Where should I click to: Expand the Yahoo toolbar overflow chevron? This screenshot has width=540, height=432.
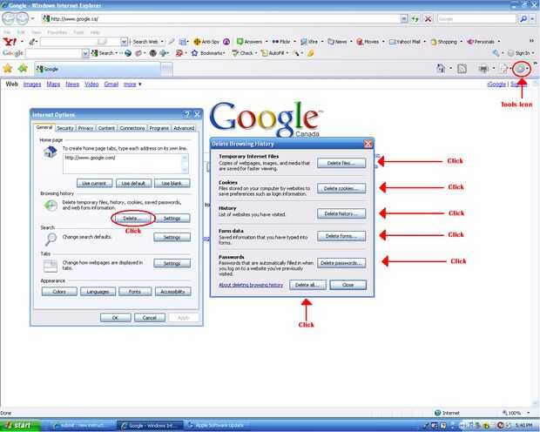coord(532,41)
